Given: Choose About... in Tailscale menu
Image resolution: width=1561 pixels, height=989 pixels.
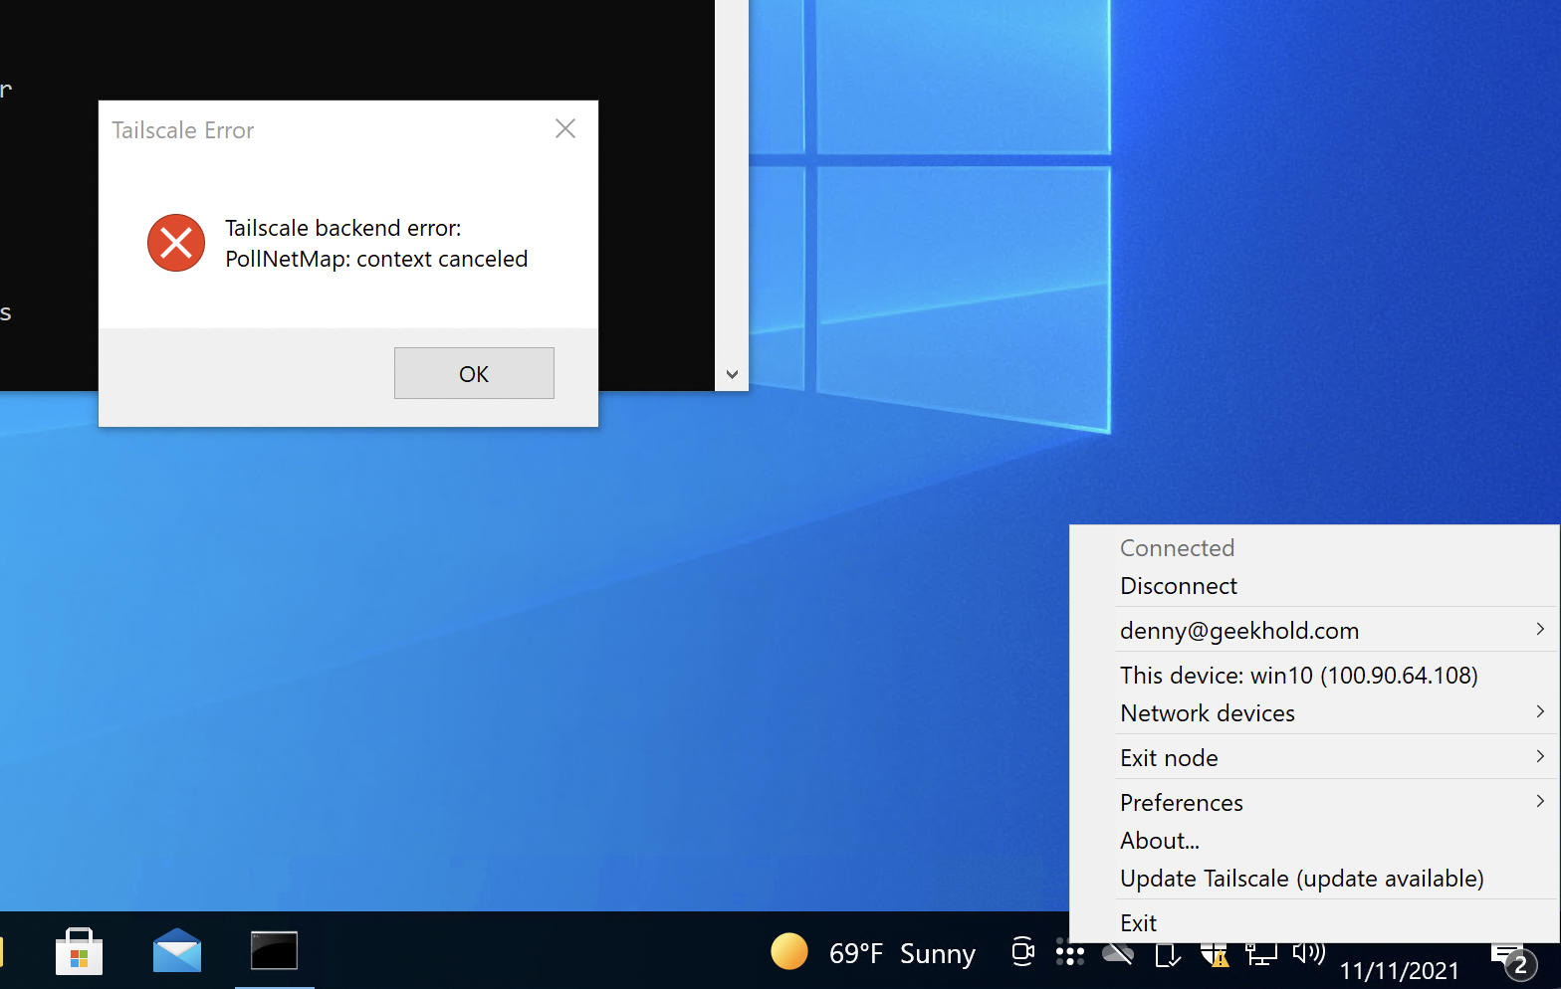Looking at the screenshot, I should tap(1315, 841).
